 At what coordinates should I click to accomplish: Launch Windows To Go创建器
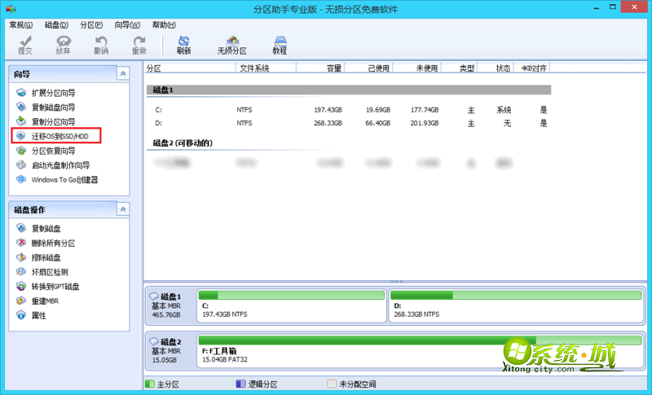(57, 180)
